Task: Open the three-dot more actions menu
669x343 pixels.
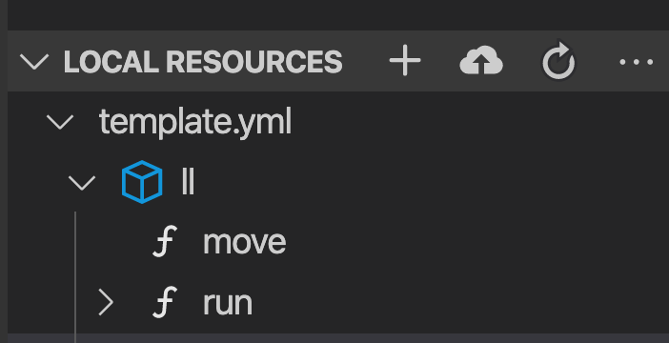Action: point(637,62)
